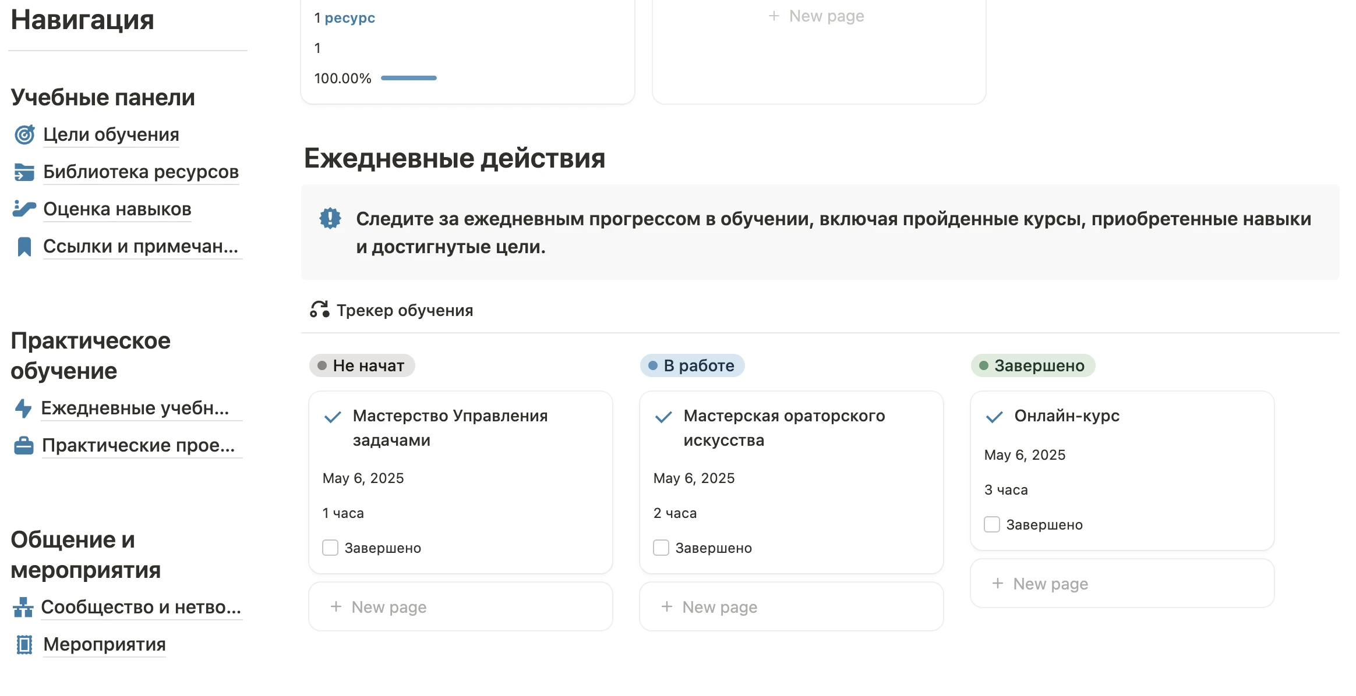The height and width of the screenshot is (696, 1356).
Task: Click the Мероприятия ticket icon
Action: coord(24,645)
